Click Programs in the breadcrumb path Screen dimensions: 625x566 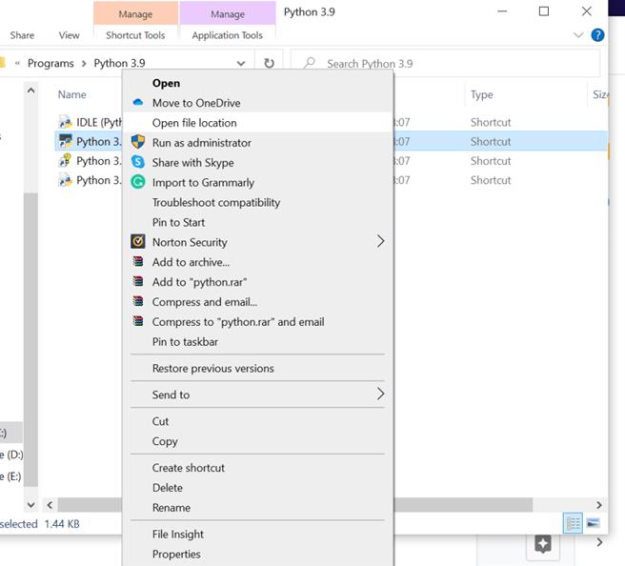pos(50,63)
